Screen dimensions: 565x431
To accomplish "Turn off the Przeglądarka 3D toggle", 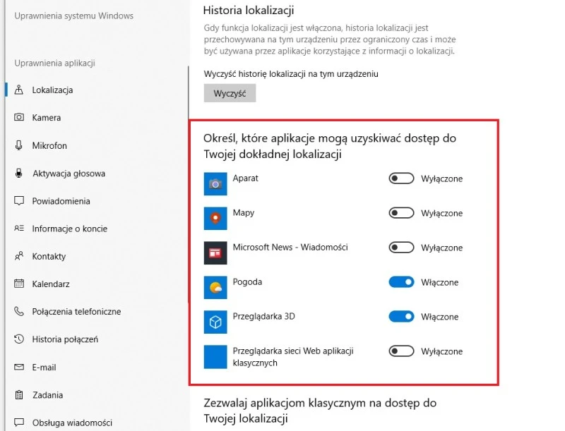I will pos(401,317).
